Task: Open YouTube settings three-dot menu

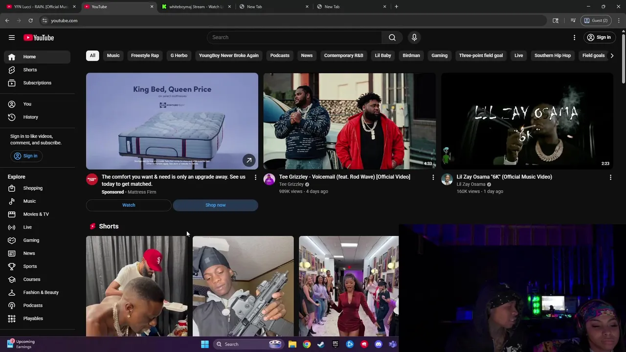Action: click(x=575, y=38)
